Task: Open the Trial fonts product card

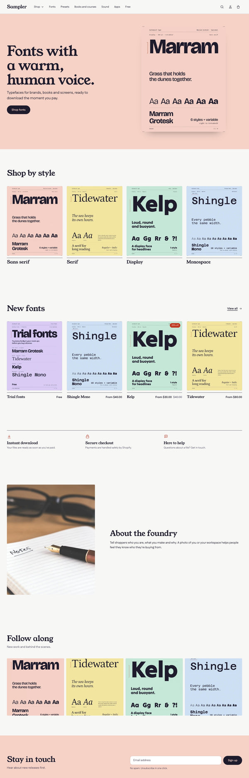Action: [x=34, y=360]
